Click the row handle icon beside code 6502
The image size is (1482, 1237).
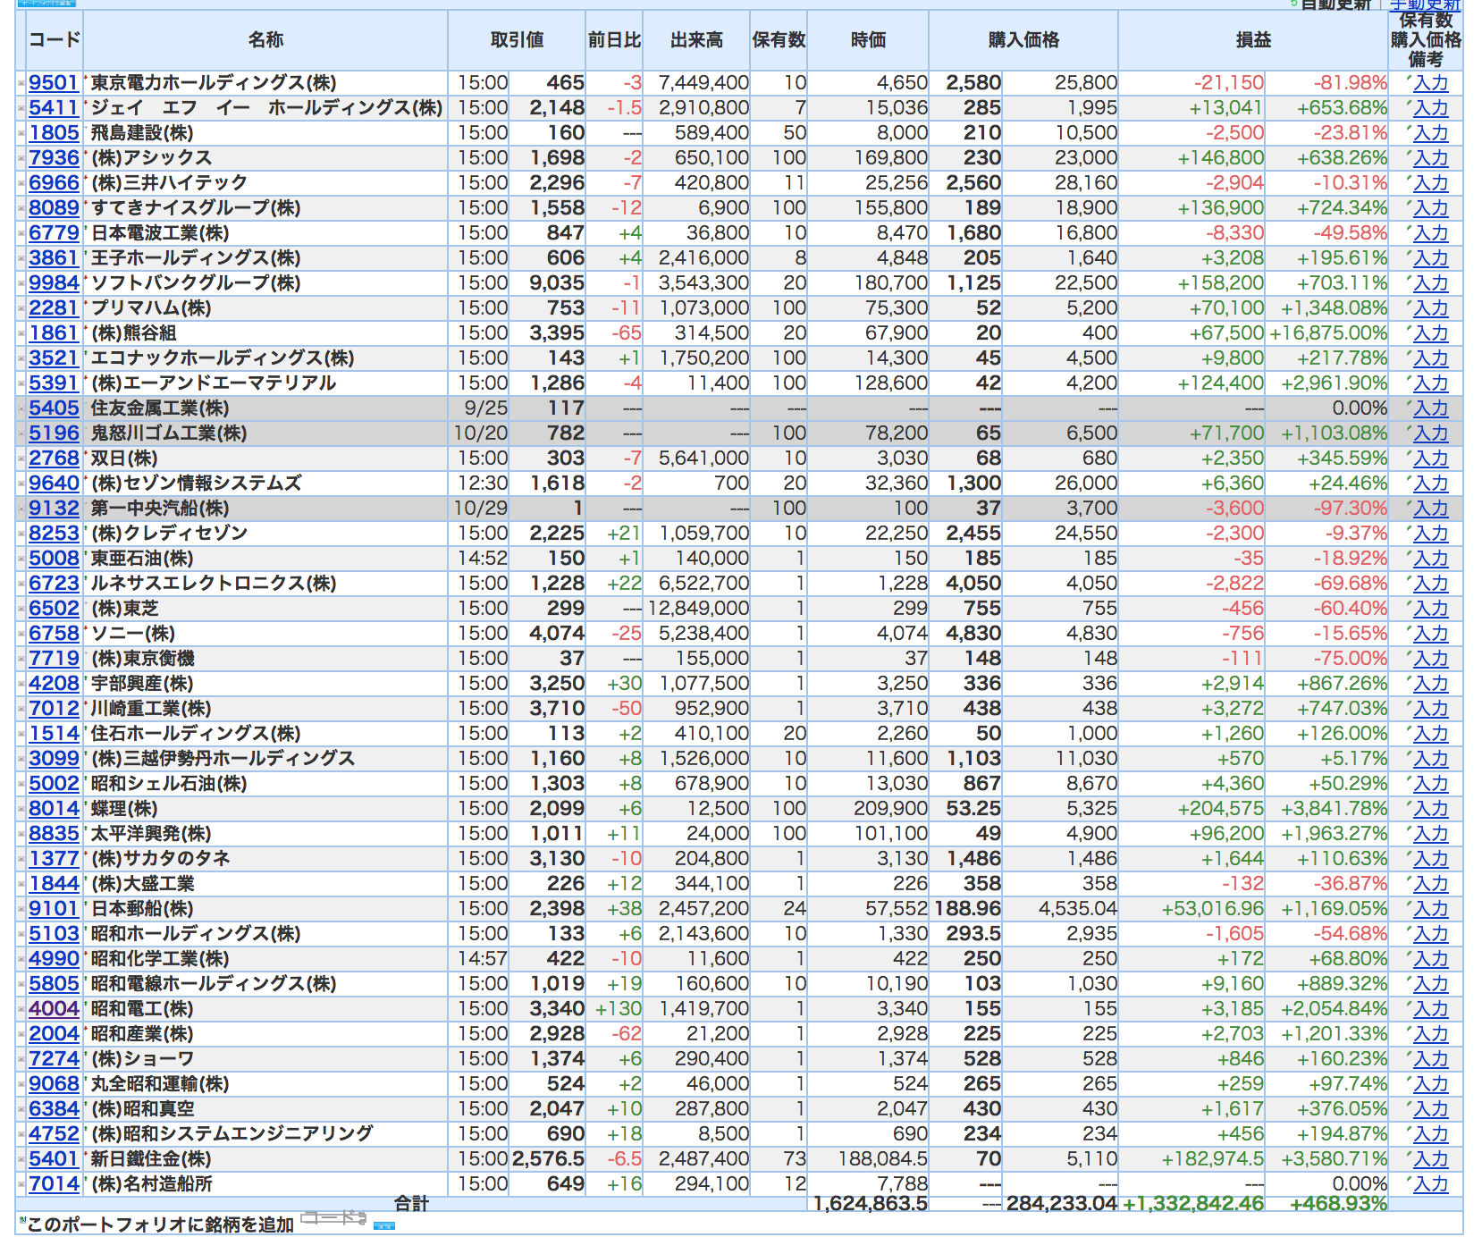tap(21, 609)
